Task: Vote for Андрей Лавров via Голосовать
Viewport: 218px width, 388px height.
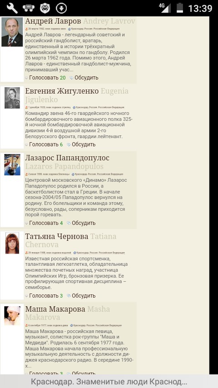Action: point(44,78)
